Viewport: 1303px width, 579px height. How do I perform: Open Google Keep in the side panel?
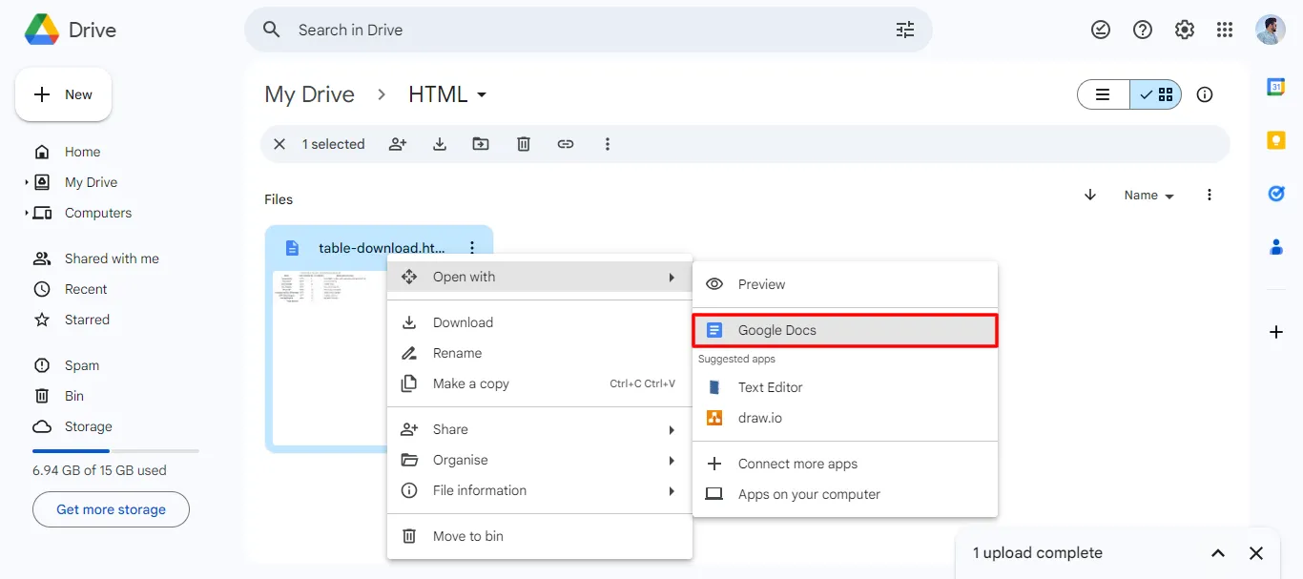(1275, 140)
